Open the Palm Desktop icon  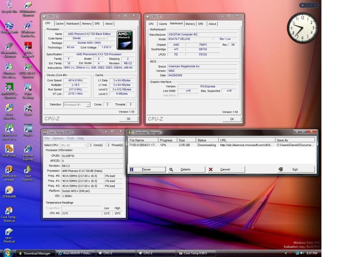pos(28,91)
